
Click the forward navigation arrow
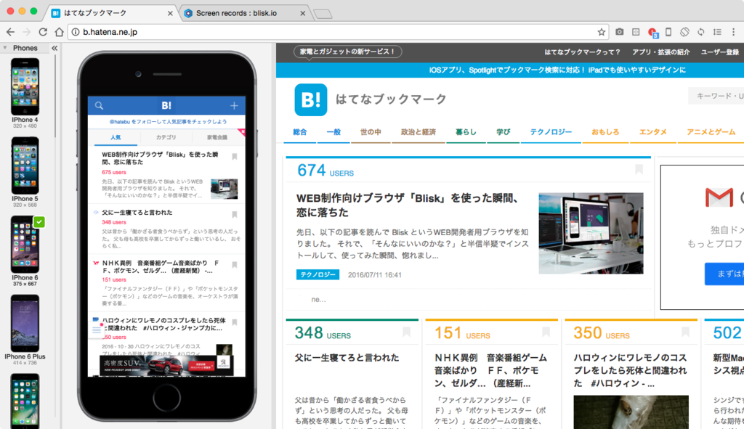(x=27, y=32)
